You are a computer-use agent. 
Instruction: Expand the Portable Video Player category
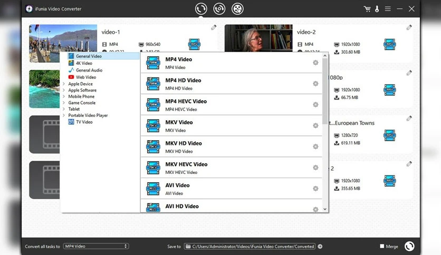[64, 115]
